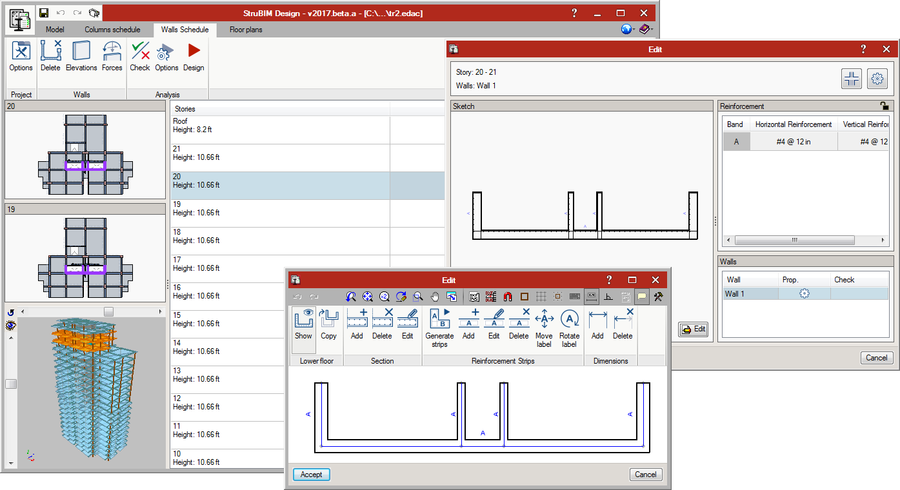Click the gear settings button beside story info
This screenshot has height=490, width=900.
(877, 79)
